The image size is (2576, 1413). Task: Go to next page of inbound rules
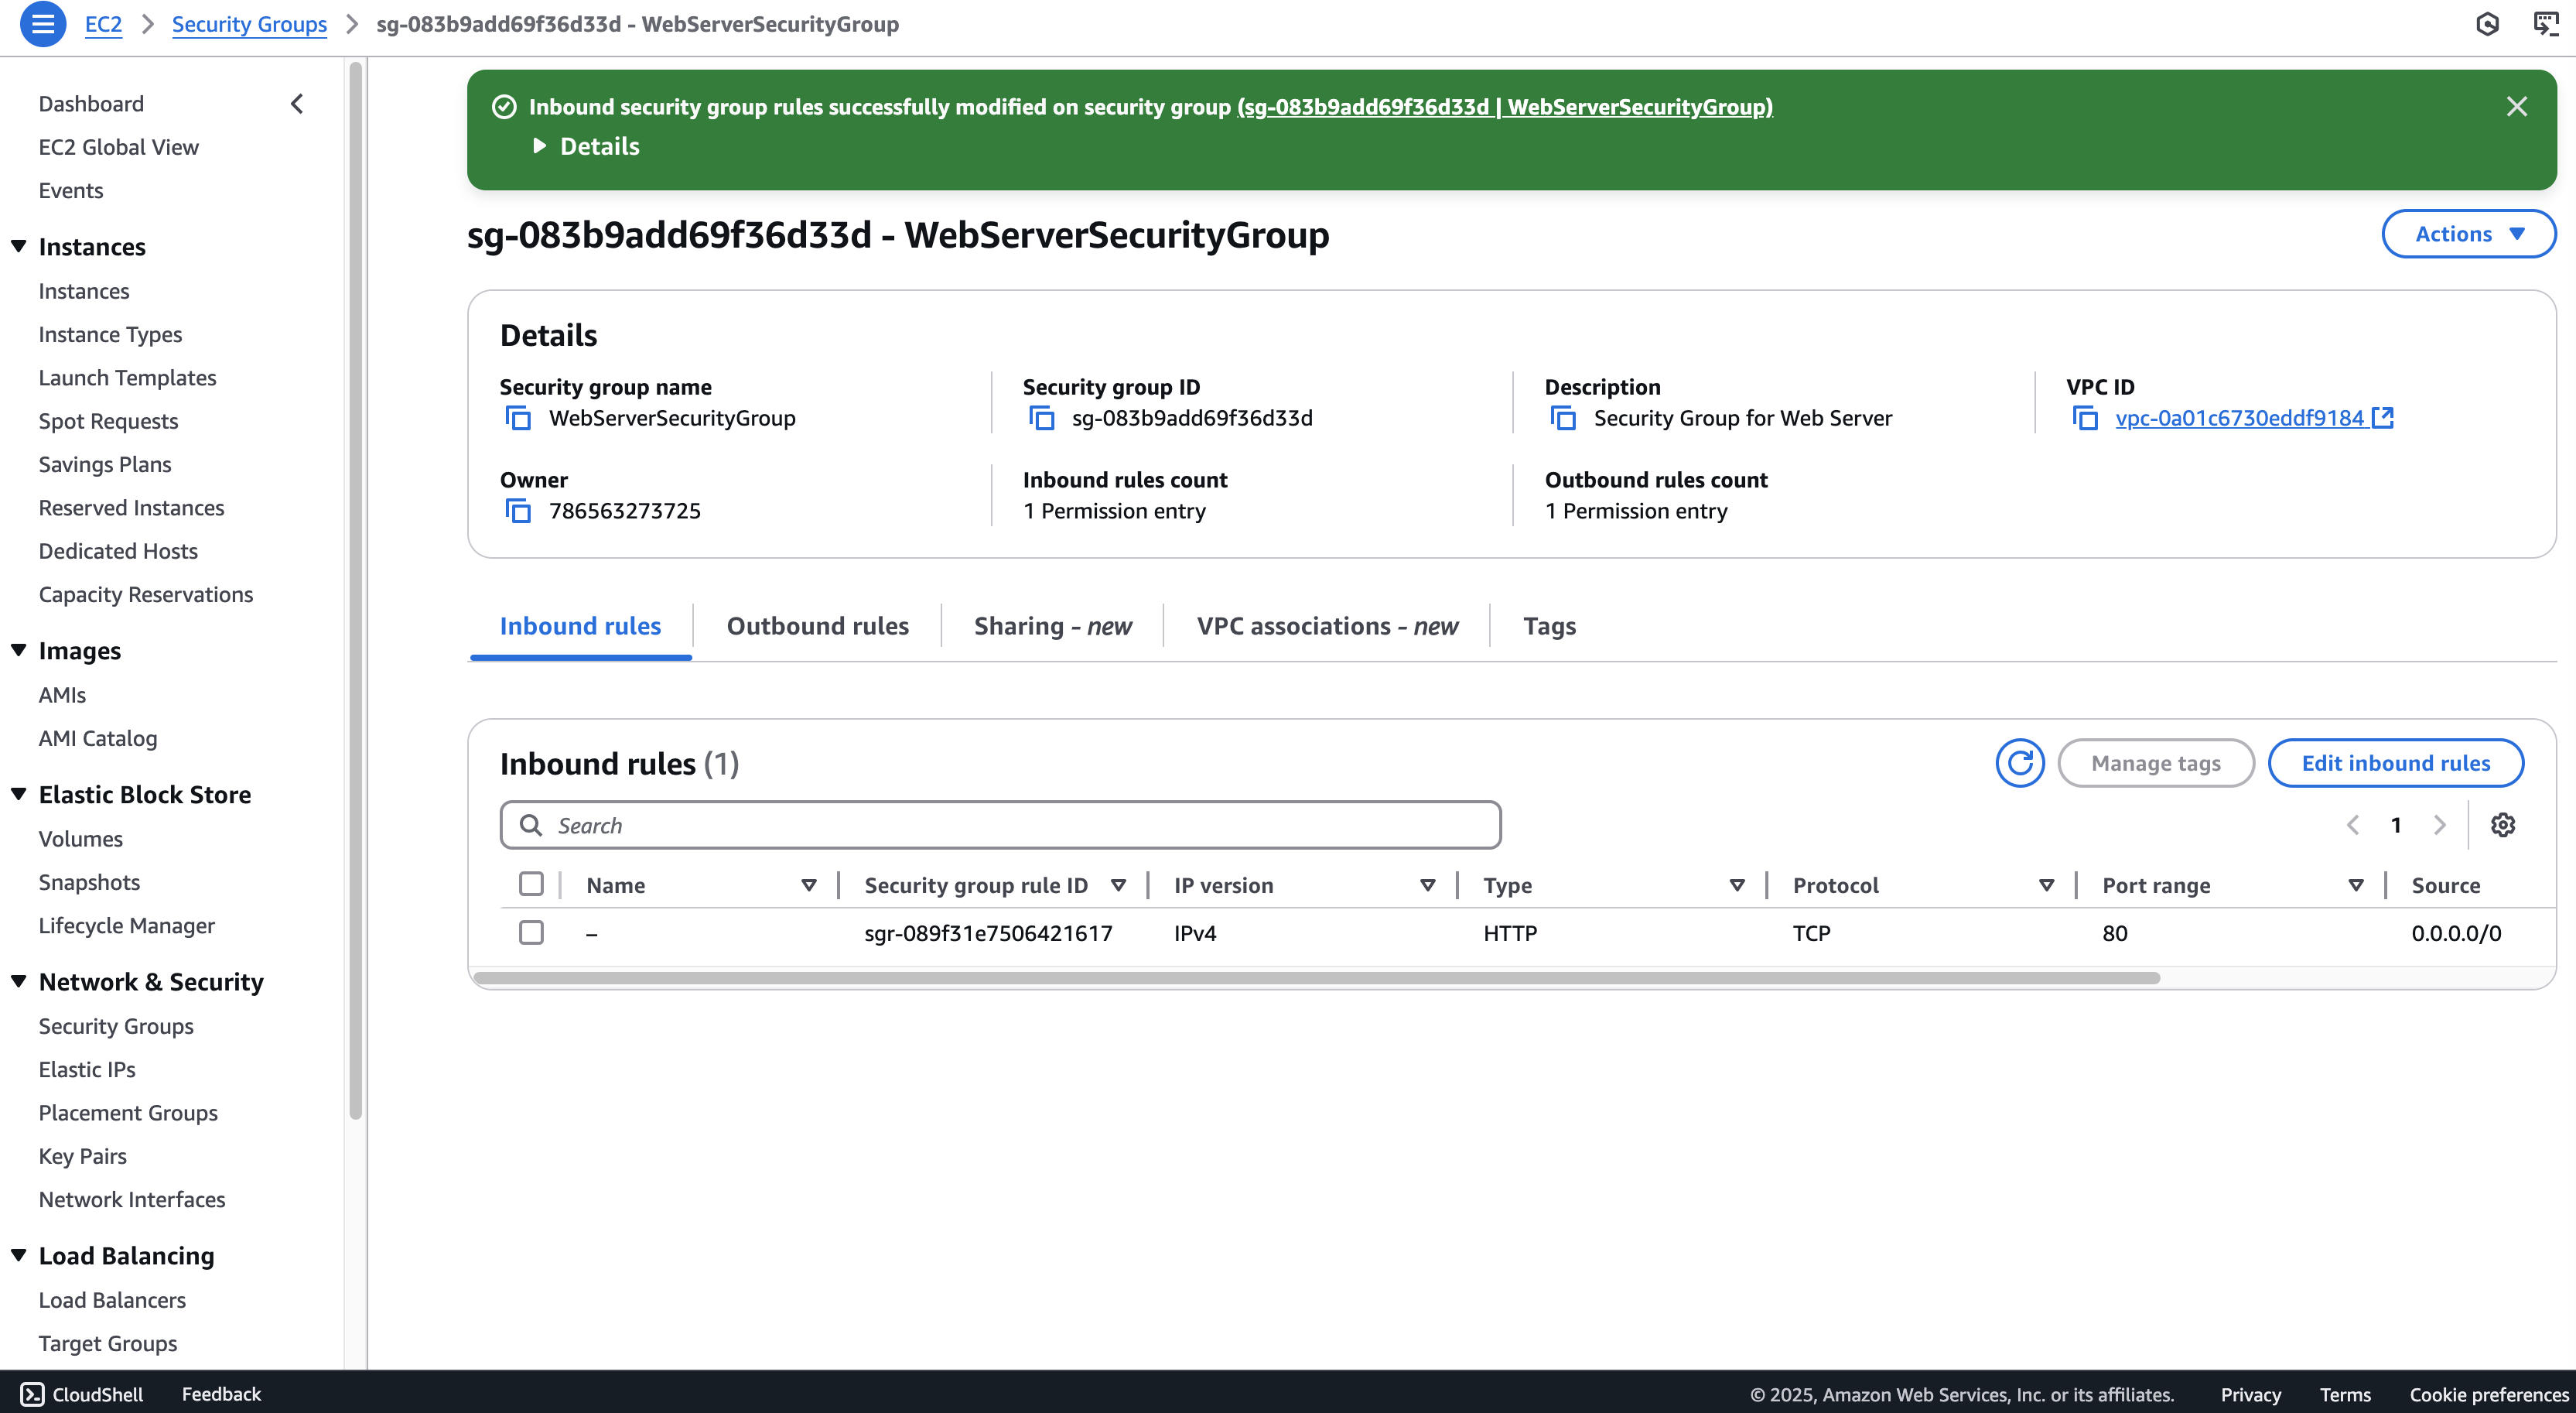click(2440, 825)
